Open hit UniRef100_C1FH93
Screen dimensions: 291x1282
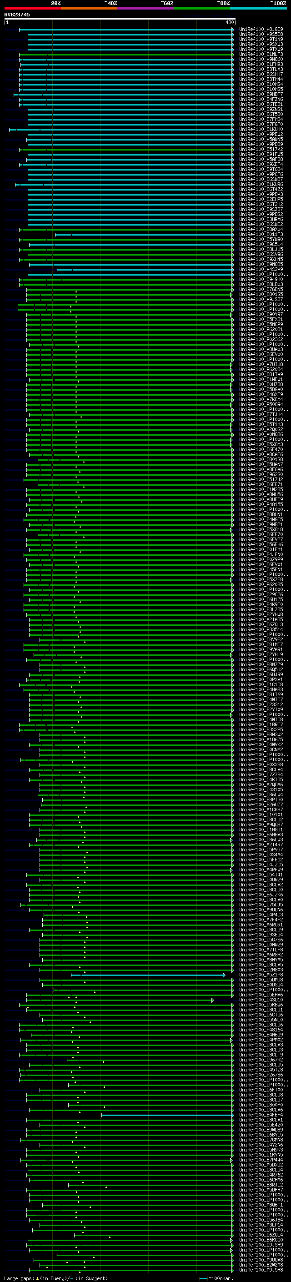click(261, 64)
